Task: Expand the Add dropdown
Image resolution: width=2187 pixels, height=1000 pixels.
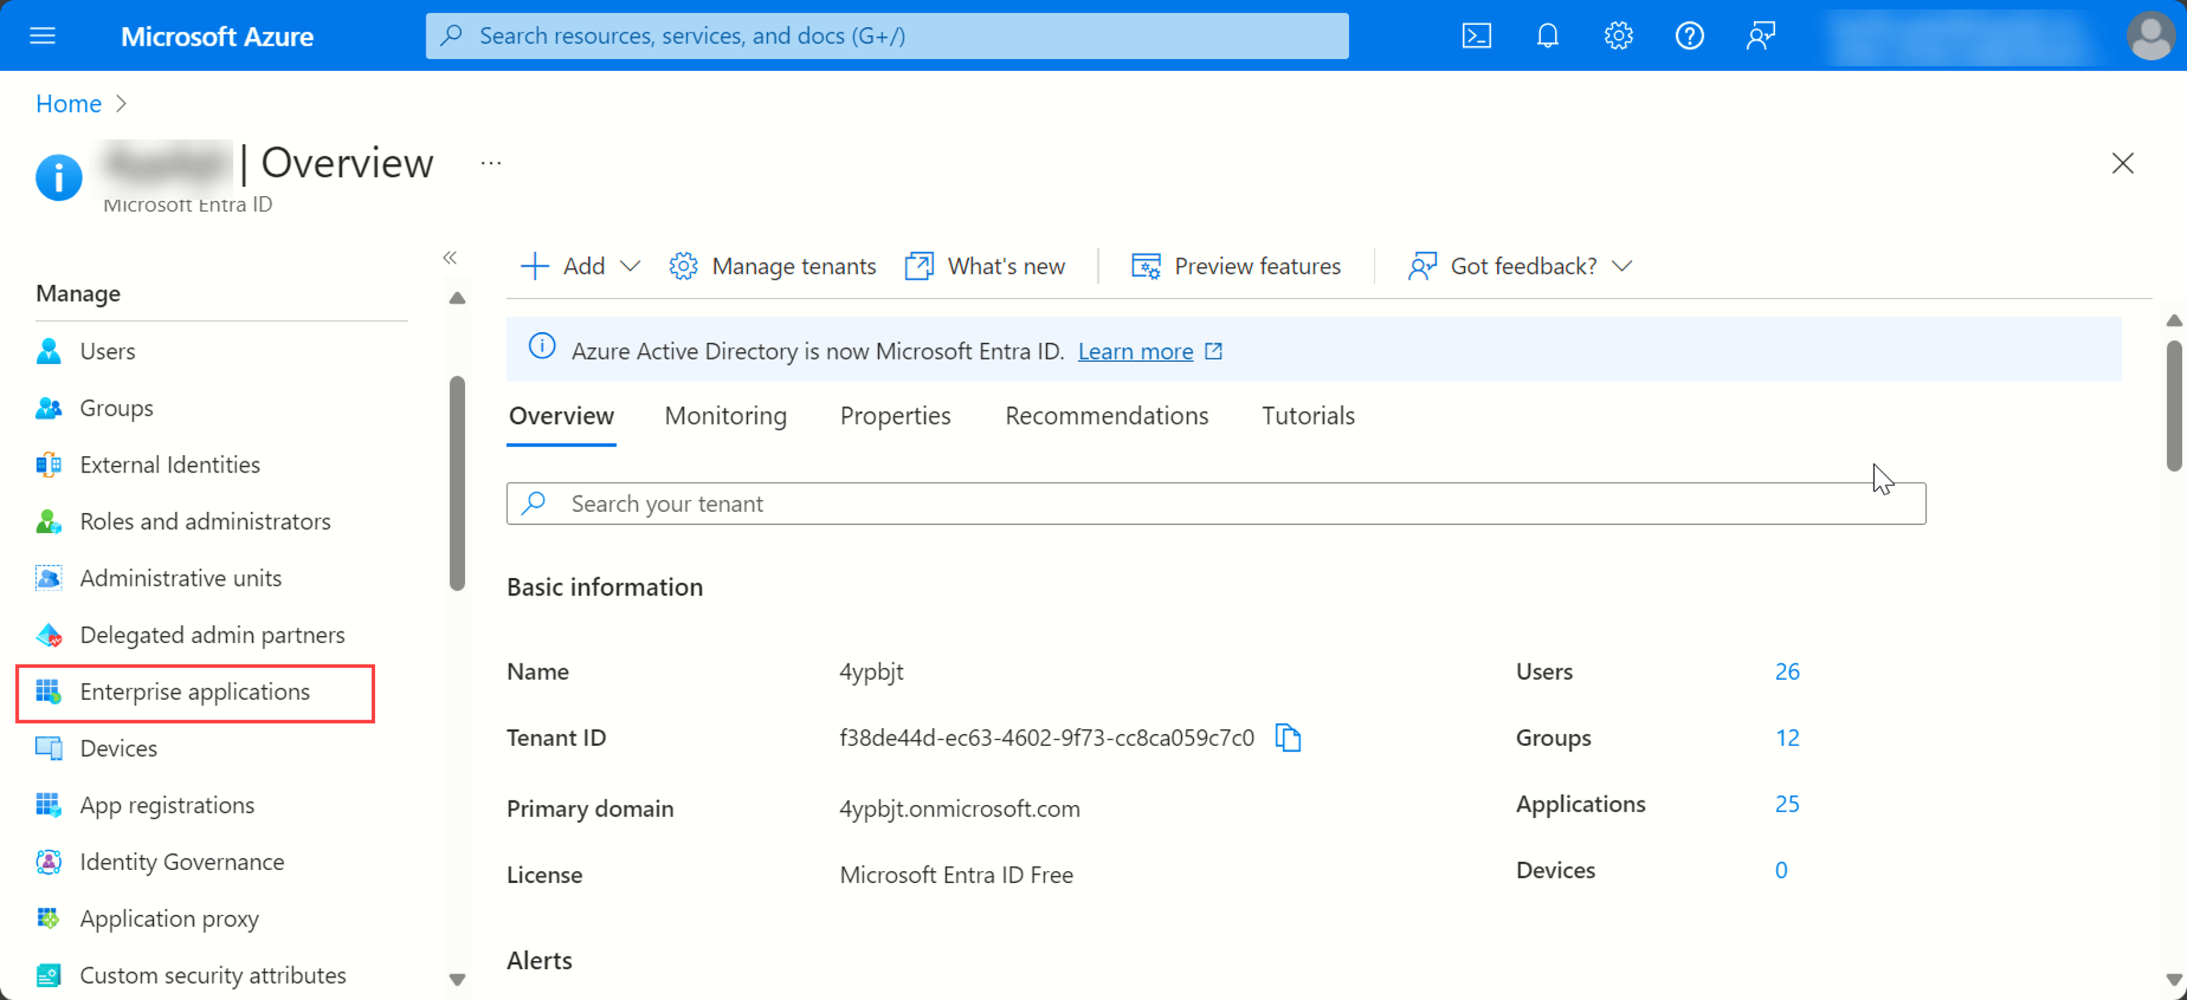Action: [580, 266]
